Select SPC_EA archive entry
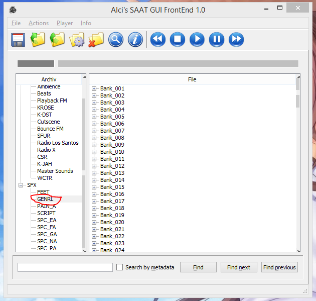 [47, 220]
